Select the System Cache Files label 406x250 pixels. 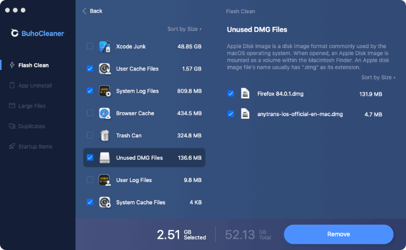141,202
